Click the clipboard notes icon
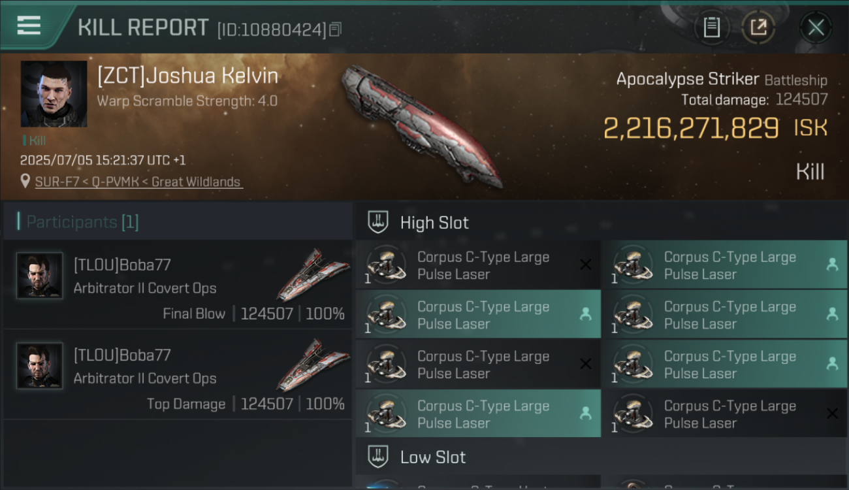Screen dimensions: 849x490 tap(711, 27)
